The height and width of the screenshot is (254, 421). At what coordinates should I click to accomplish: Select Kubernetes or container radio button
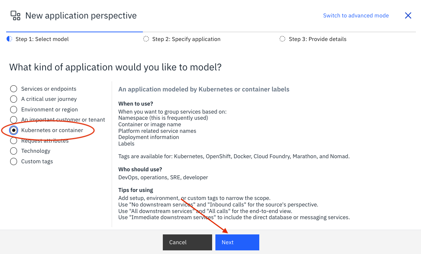13,130
